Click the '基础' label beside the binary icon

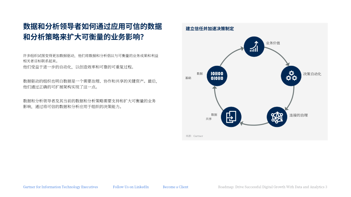[188, 78]
